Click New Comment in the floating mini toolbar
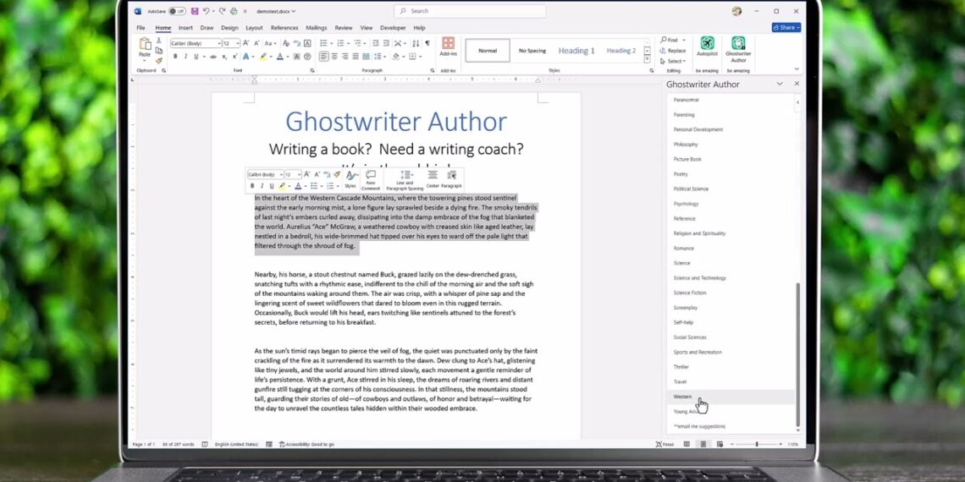 coord(371,179)
